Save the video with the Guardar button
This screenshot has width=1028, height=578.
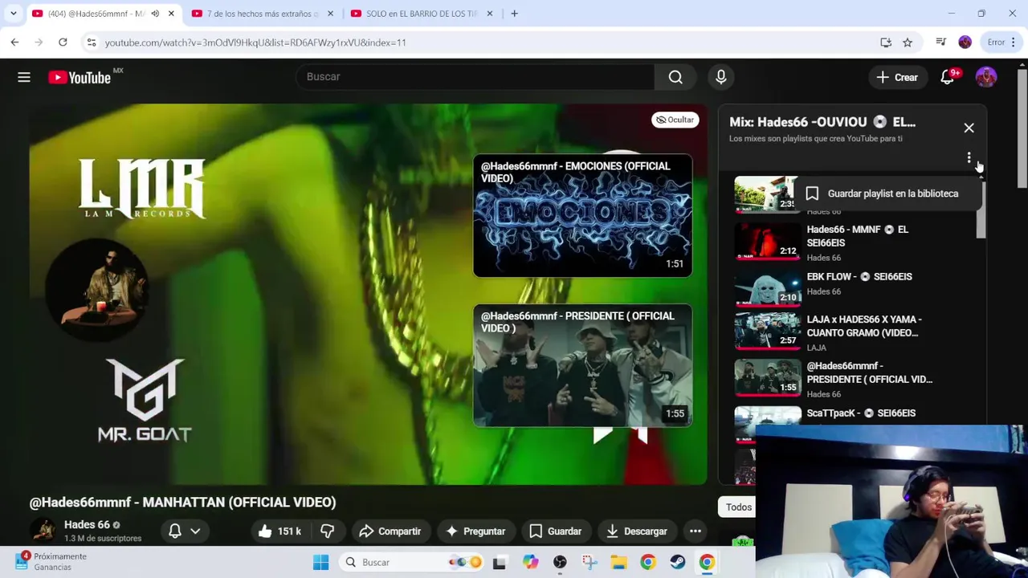coord(555,531)
